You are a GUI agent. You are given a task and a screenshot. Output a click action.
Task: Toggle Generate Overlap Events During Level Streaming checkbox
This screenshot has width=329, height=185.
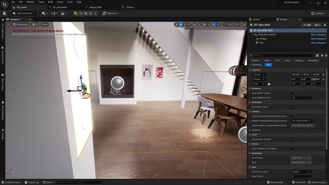[x=292, y=116]
